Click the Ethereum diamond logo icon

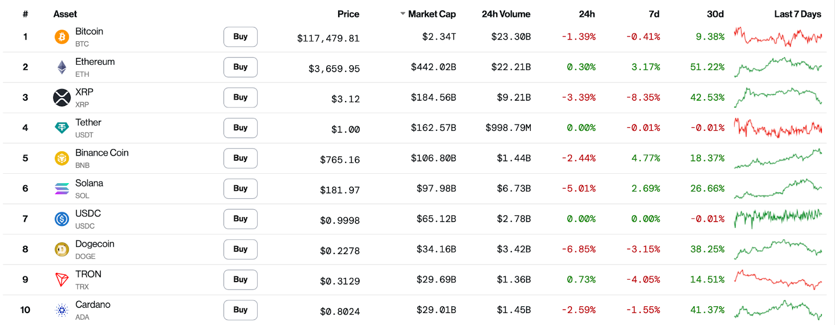click(62, 67)
